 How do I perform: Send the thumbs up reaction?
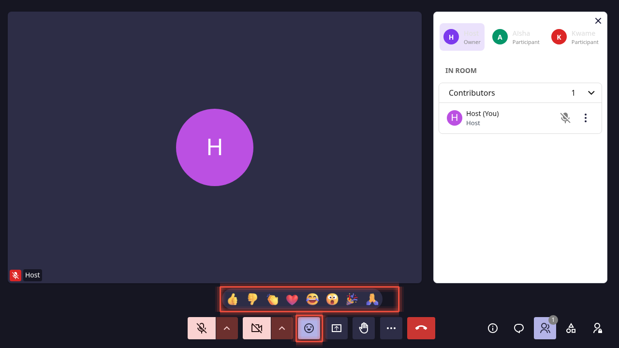point(233,299)
